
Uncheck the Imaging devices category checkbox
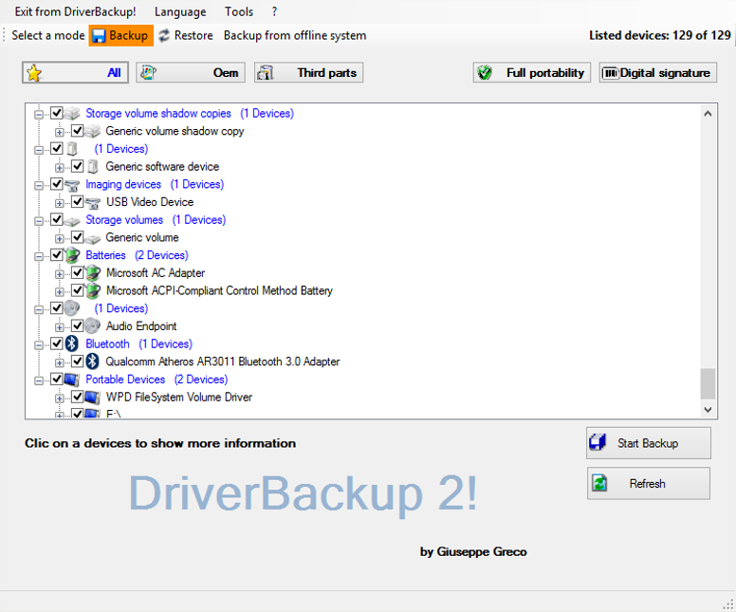[x=57, y=184]
